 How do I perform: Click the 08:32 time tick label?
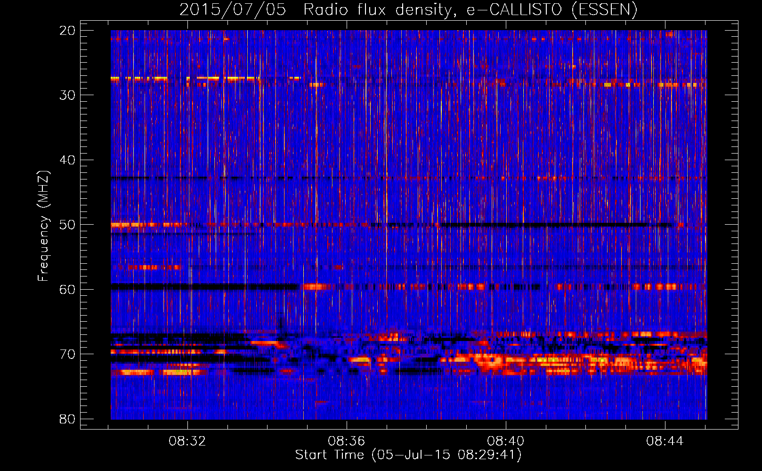tap(187, 441)
